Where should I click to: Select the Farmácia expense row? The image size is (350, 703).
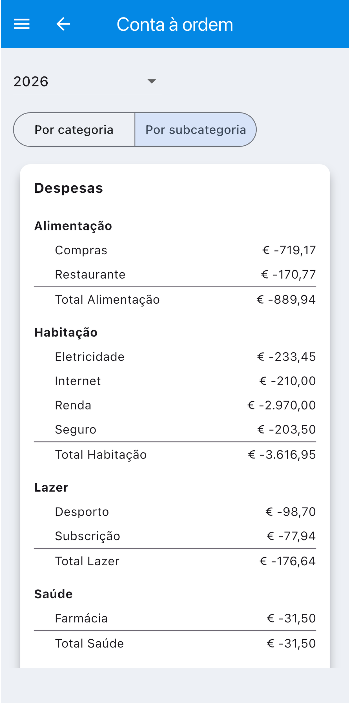point(175,618)
